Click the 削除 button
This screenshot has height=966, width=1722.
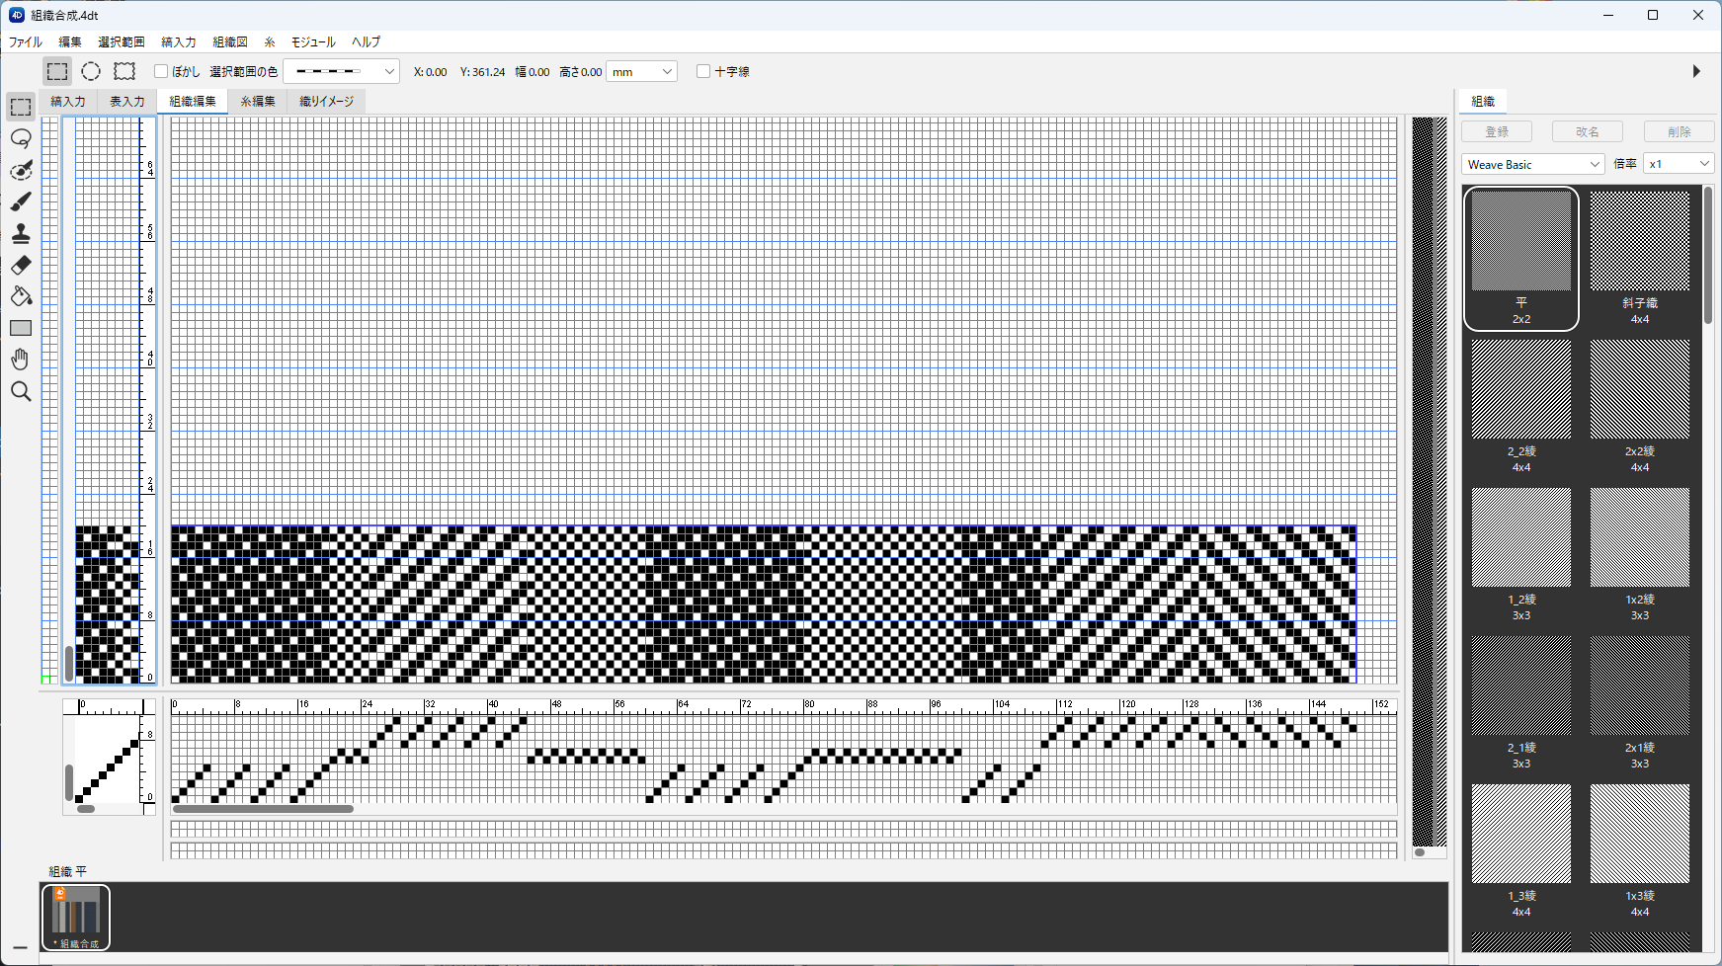coord(1679,131)
